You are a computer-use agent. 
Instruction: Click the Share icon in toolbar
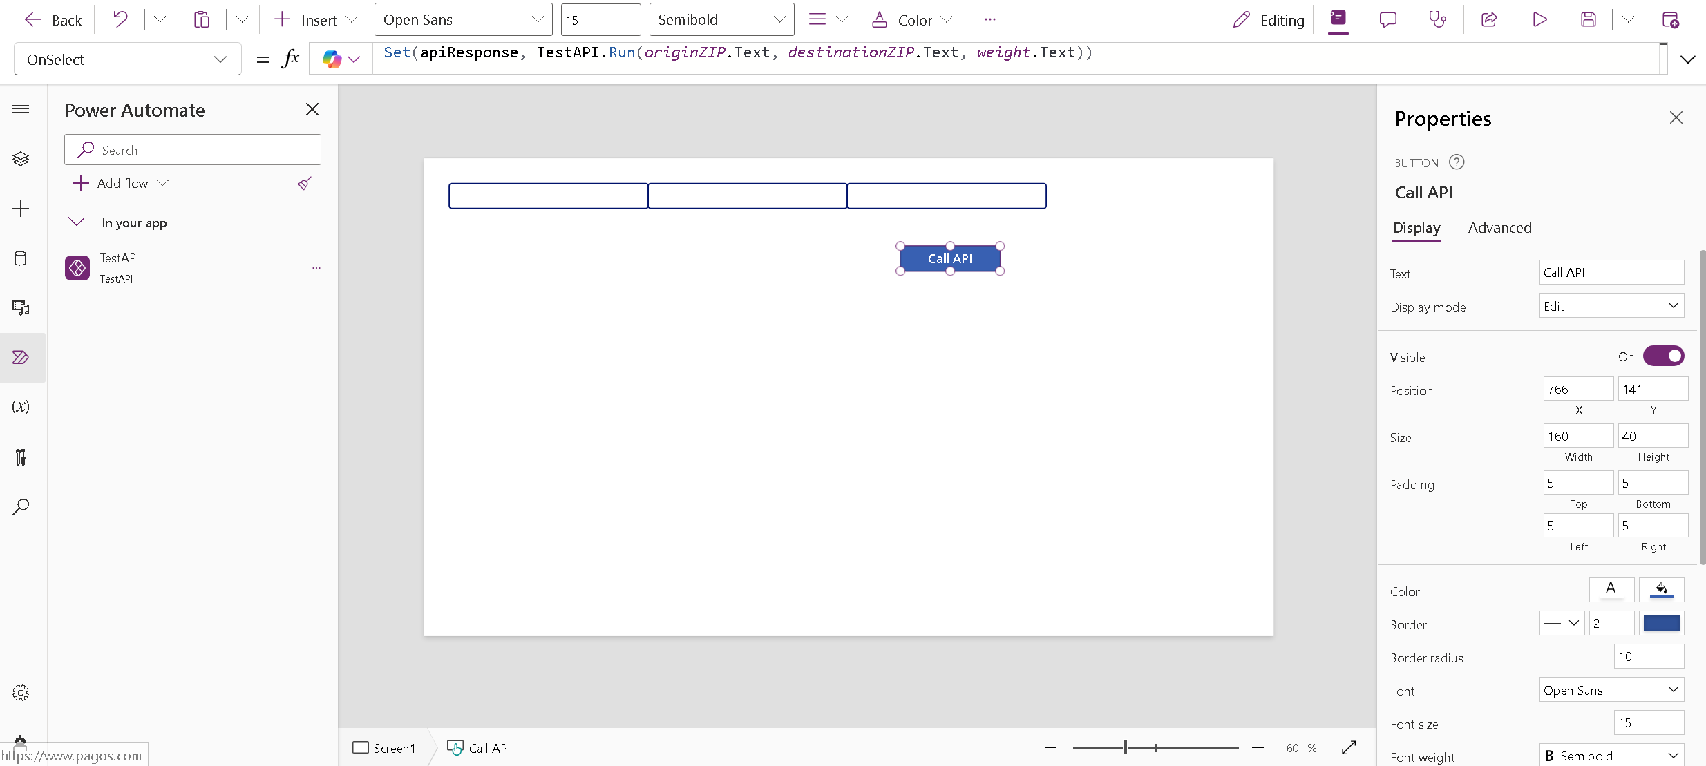pyautogui.click(x=1489, y=19)
